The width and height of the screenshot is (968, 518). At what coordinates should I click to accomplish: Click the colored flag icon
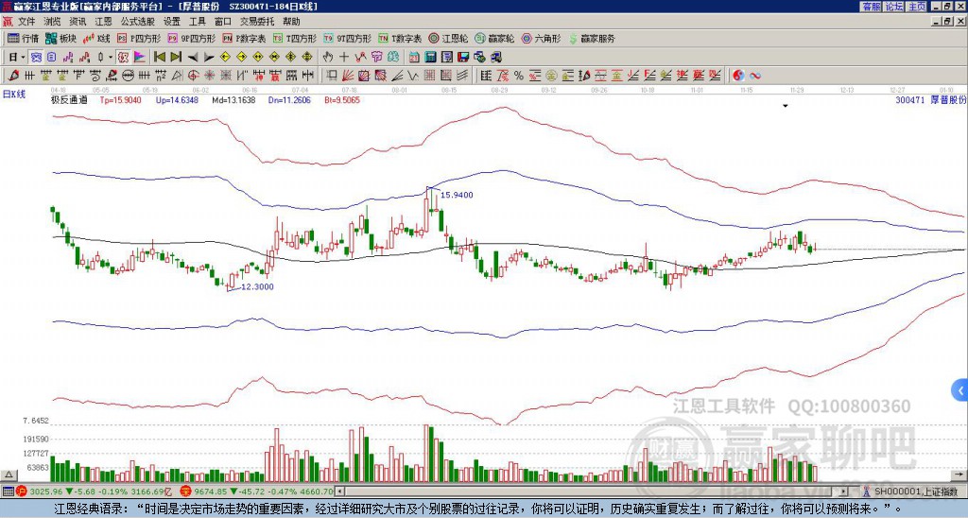point(140,58)
